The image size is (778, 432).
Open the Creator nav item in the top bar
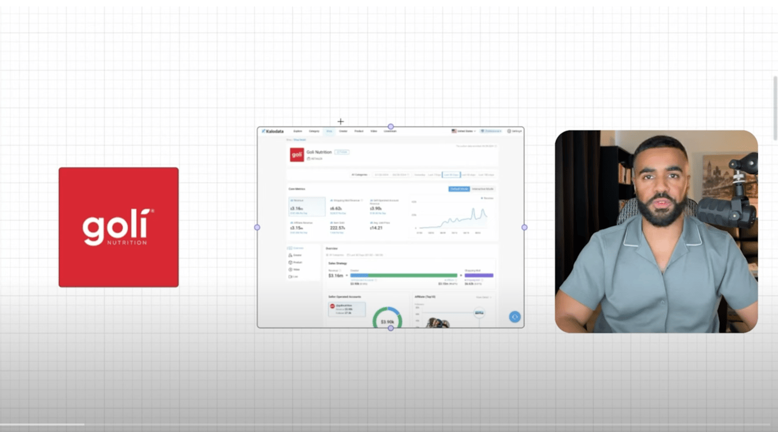tap(343, 131)
